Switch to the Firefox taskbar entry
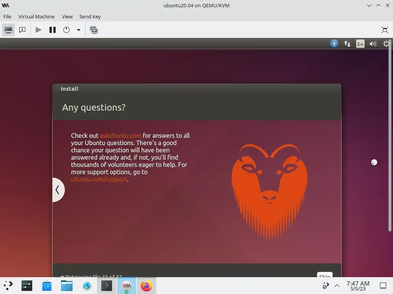The height and width of the screenshot is (294, 393). [x=146, y=286]
